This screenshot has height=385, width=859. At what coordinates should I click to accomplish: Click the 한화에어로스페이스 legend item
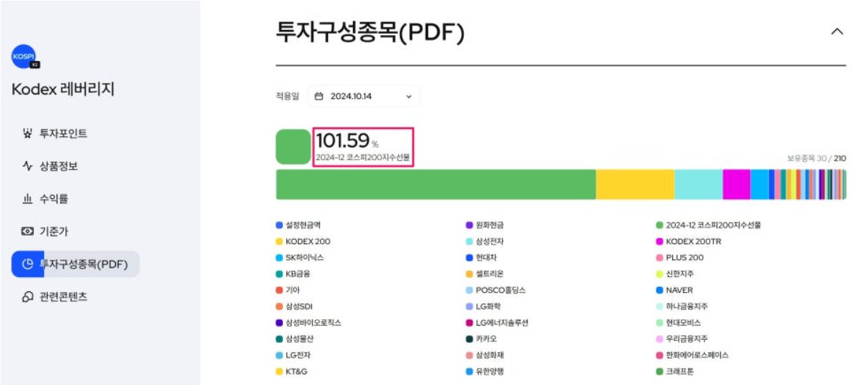(x=692, y=355)
